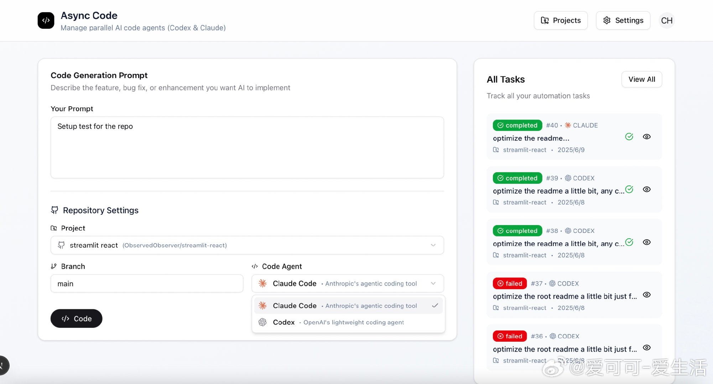The image size is (713, 384).
Task: Click streamlit-react label on task #40
Action: point(525,150)
